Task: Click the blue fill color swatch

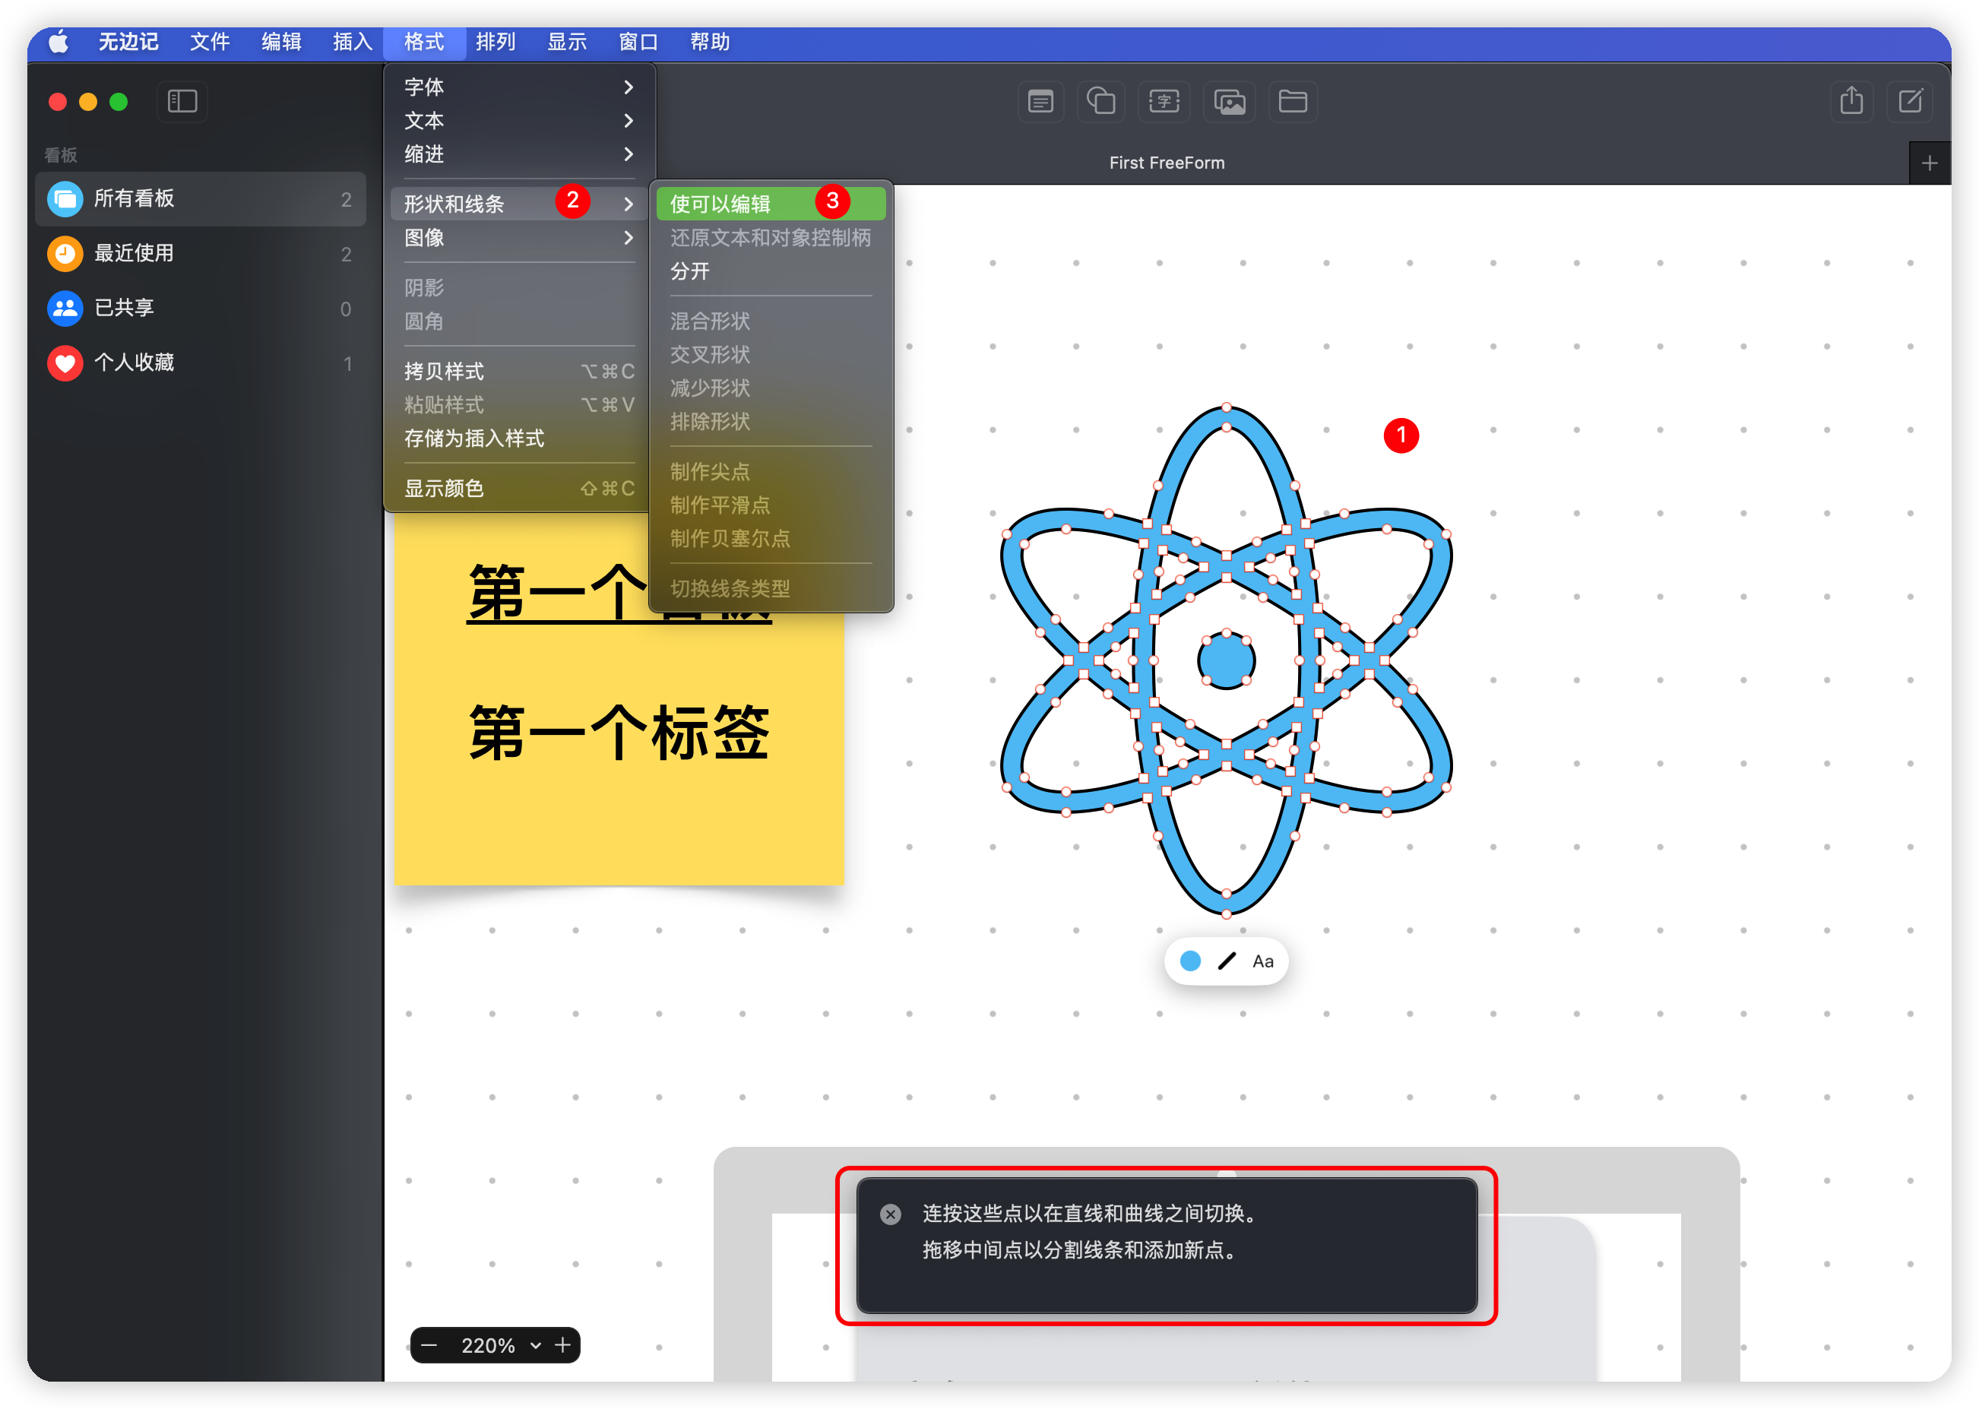Action: (x=1189, y=961)
